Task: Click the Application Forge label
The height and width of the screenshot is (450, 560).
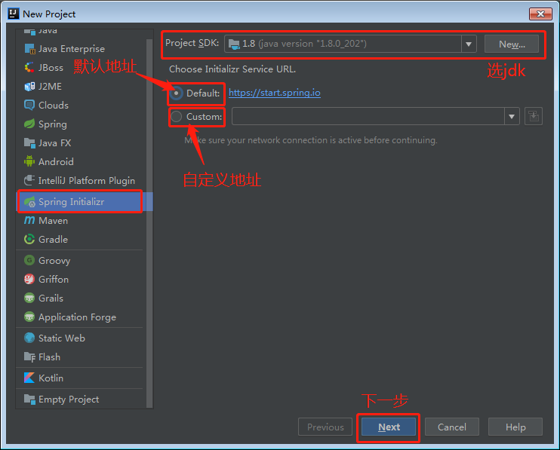Action: [78, 317]
